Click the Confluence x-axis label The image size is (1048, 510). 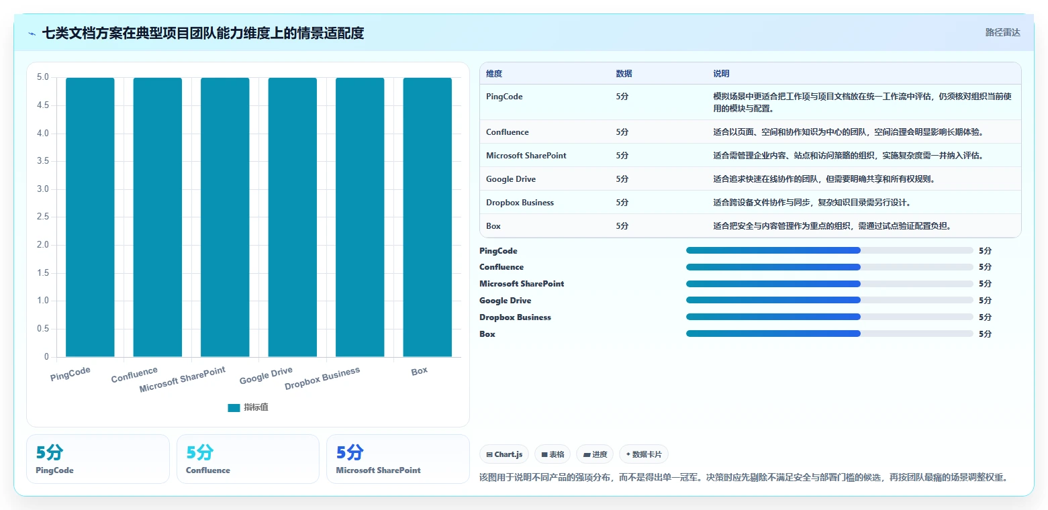tap(134, 374)
